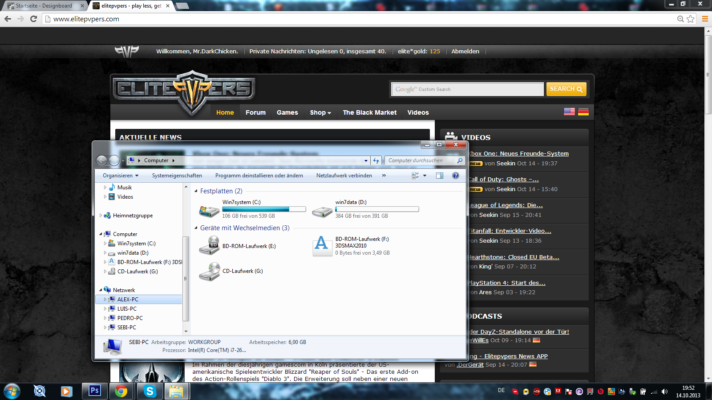Click the Chrome address bar URL
Viewport: 712px width, 400px height.
coord(86,19)
